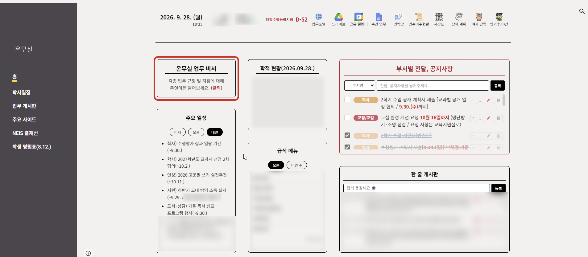Move the 교실 환경 개선 notice up
This screenshot has width=588, height=257.
[x=473, y=118]
